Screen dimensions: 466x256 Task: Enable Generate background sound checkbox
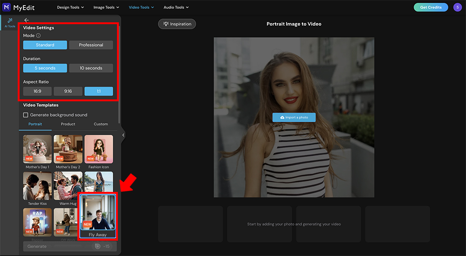(x=26, y=115)
